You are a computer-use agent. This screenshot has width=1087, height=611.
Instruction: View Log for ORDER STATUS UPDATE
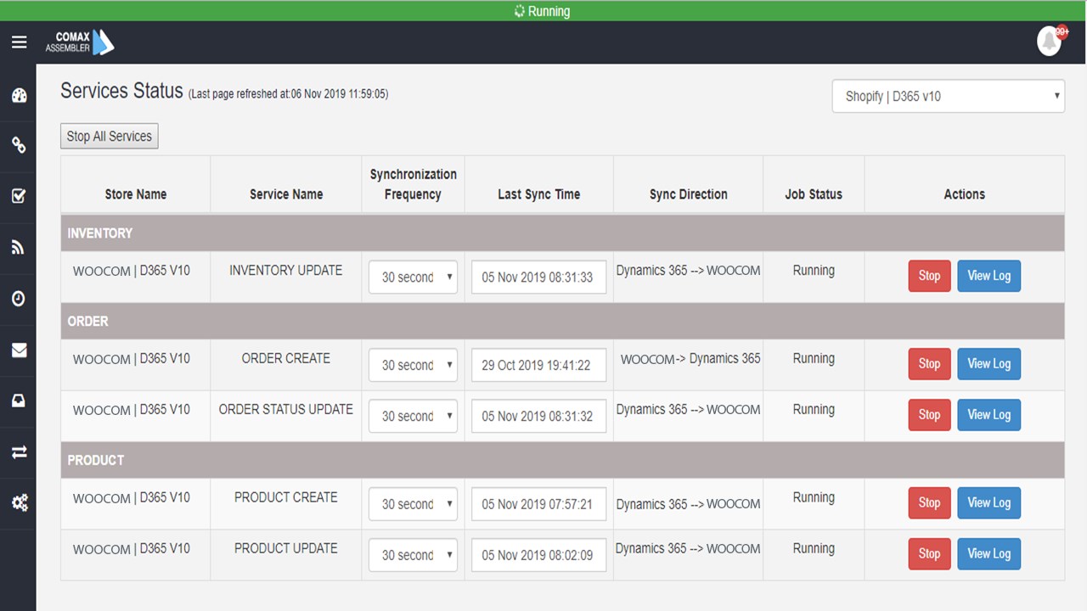[988, 415]
